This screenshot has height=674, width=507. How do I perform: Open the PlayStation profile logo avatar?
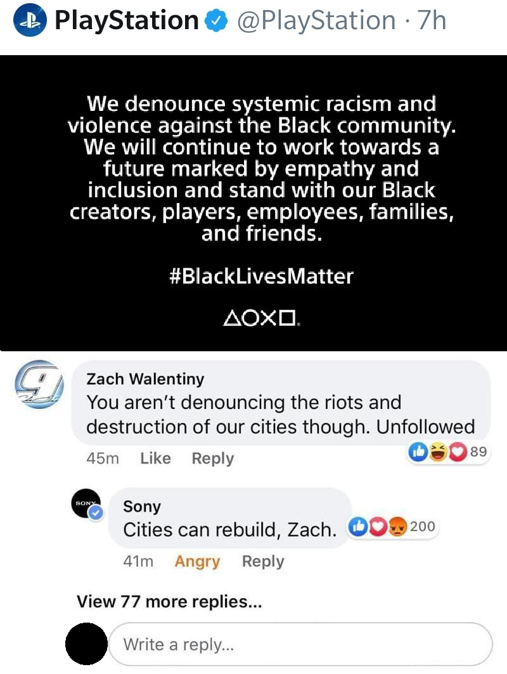coord(30,20)
